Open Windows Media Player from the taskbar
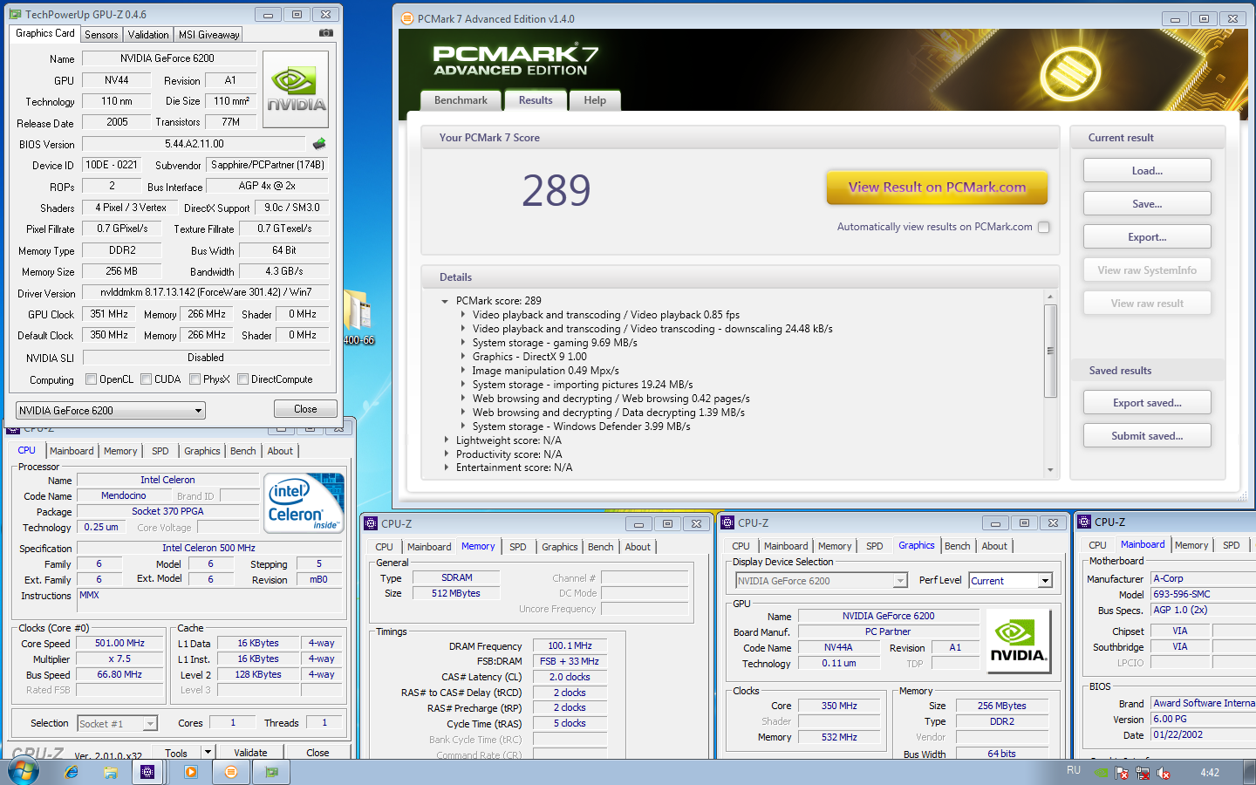 [190, 772]
